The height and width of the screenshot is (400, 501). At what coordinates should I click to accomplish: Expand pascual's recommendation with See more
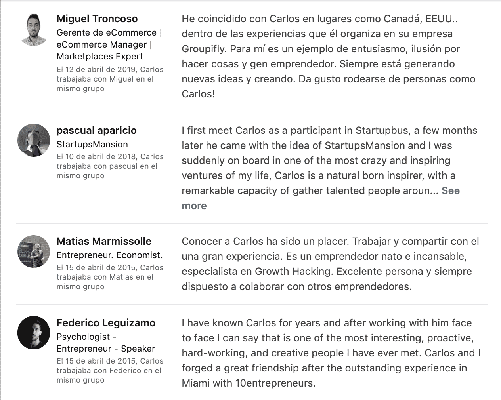coord(321,198)
